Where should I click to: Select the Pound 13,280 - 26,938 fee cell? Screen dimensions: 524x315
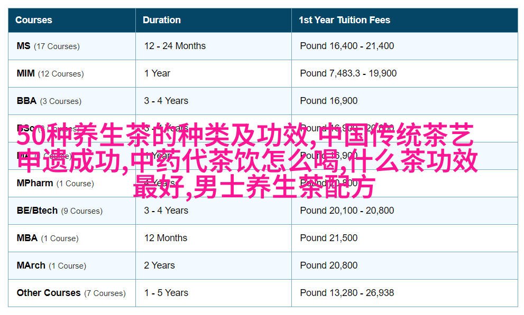(347, 293)
